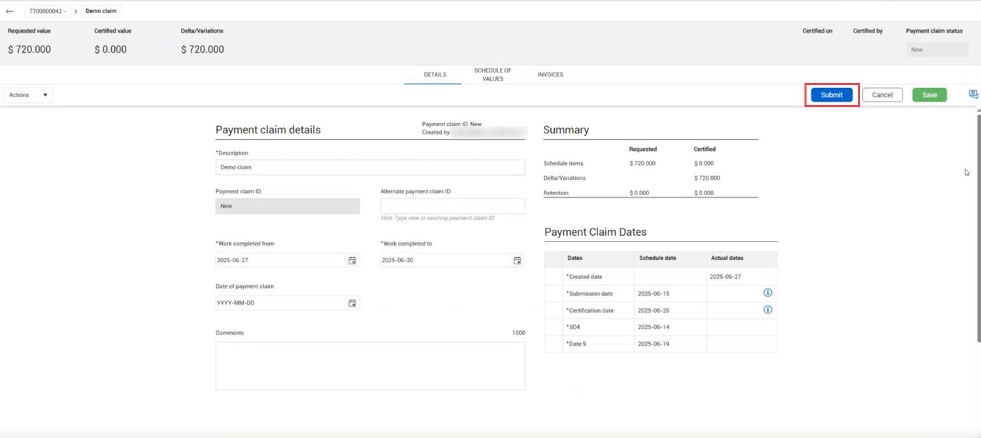The width and height of the screenshot is (981, 438).
Task: Click the back arrow icon
Action: click(10, 11)
